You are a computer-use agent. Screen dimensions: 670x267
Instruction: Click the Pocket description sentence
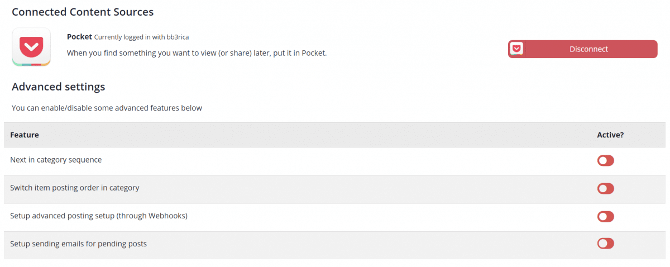tap(197, 53)
